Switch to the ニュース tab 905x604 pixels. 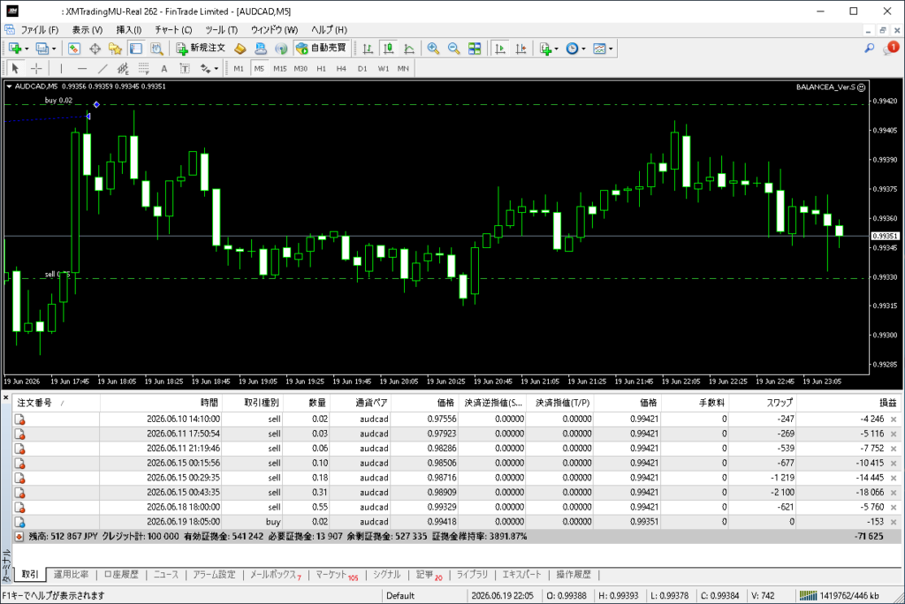(x=166, y=575)
